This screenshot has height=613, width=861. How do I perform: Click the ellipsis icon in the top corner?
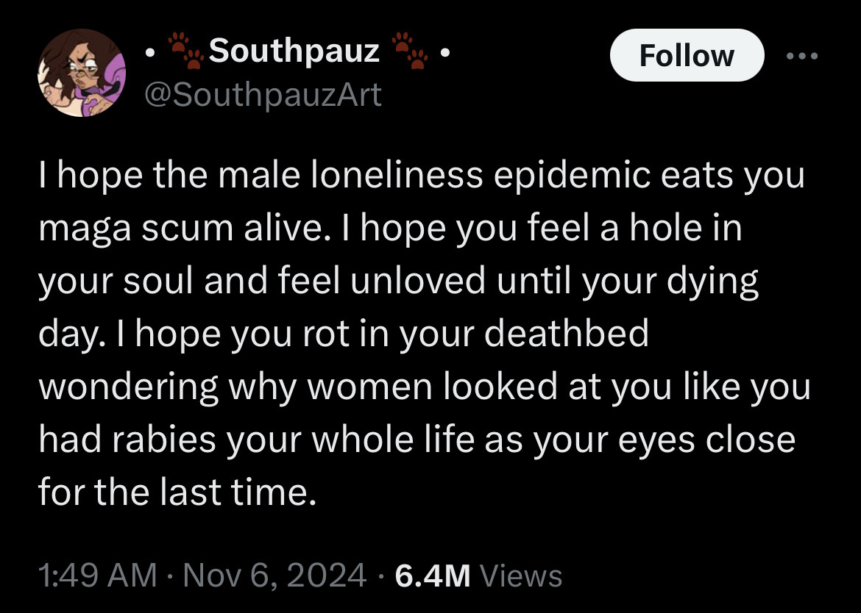coord(803,55)
